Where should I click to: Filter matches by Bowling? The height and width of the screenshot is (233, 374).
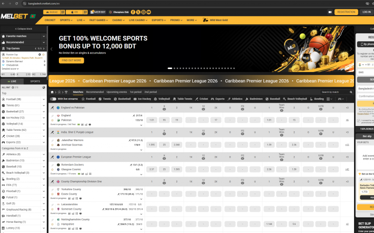[x=317, y=99]
